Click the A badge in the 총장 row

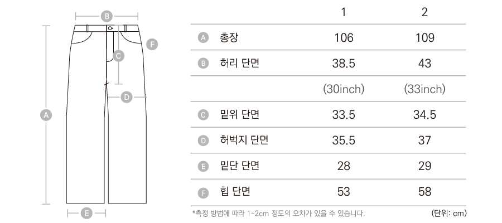[203, 38]
